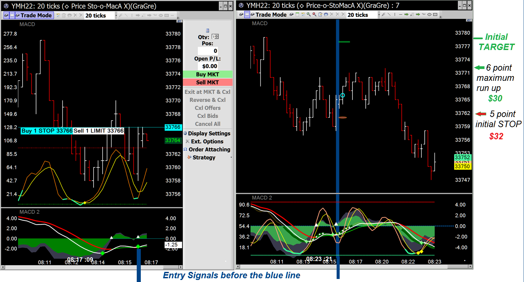Collapse left chart MACD pane arrow
524x282 pixels.
(x=180, y=21)
